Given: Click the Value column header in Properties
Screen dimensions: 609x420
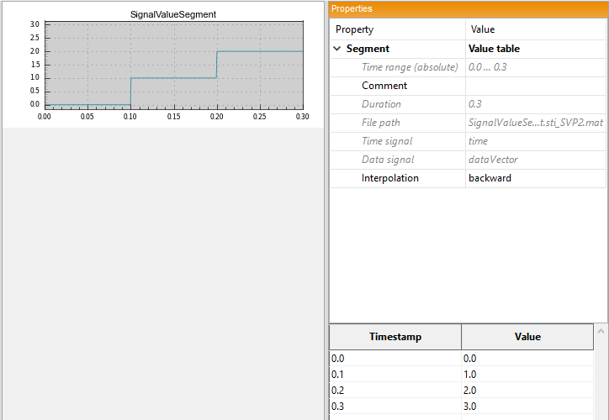Looking at the screenshot, I should click(536, 29).
